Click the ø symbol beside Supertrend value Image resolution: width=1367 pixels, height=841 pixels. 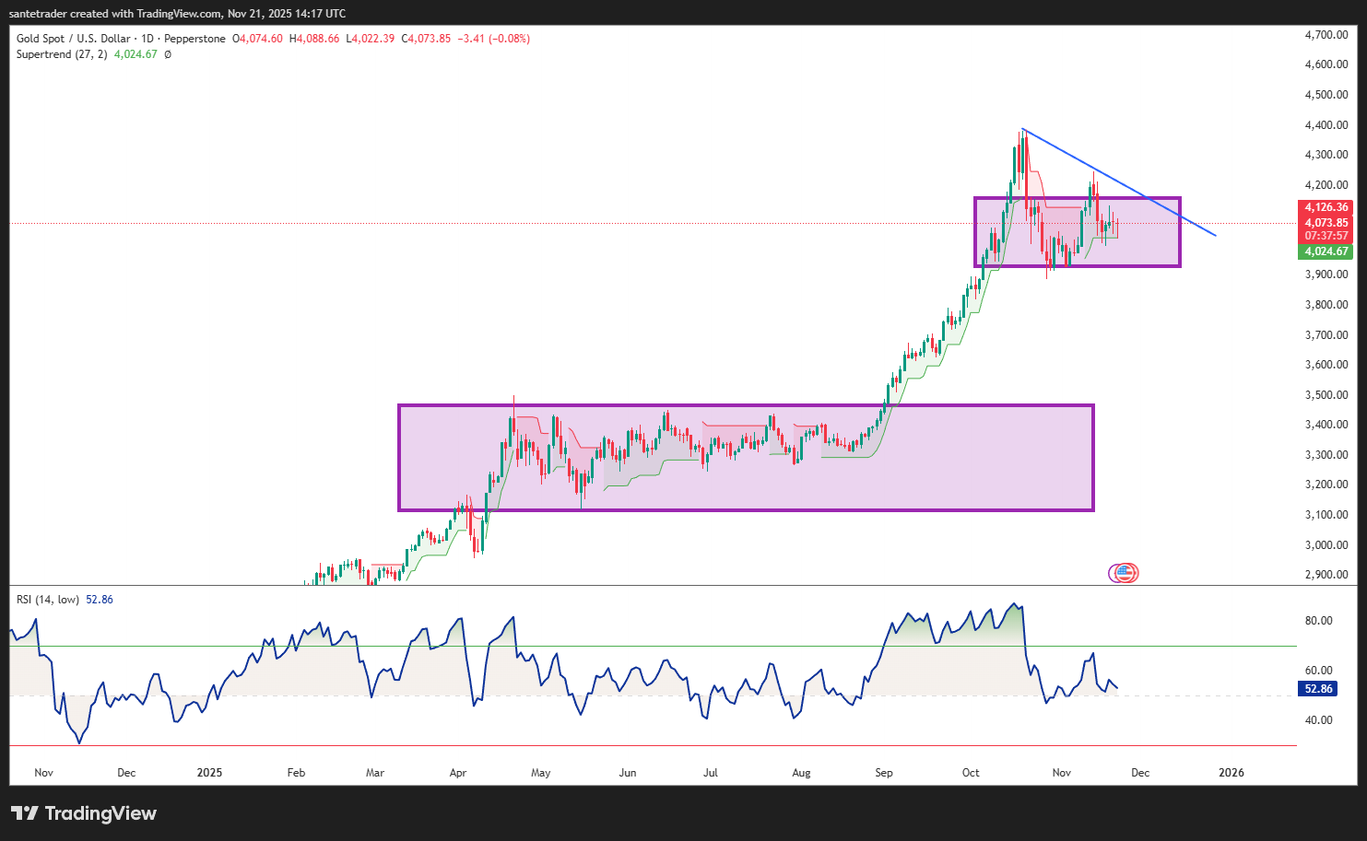tap(168, 54)
